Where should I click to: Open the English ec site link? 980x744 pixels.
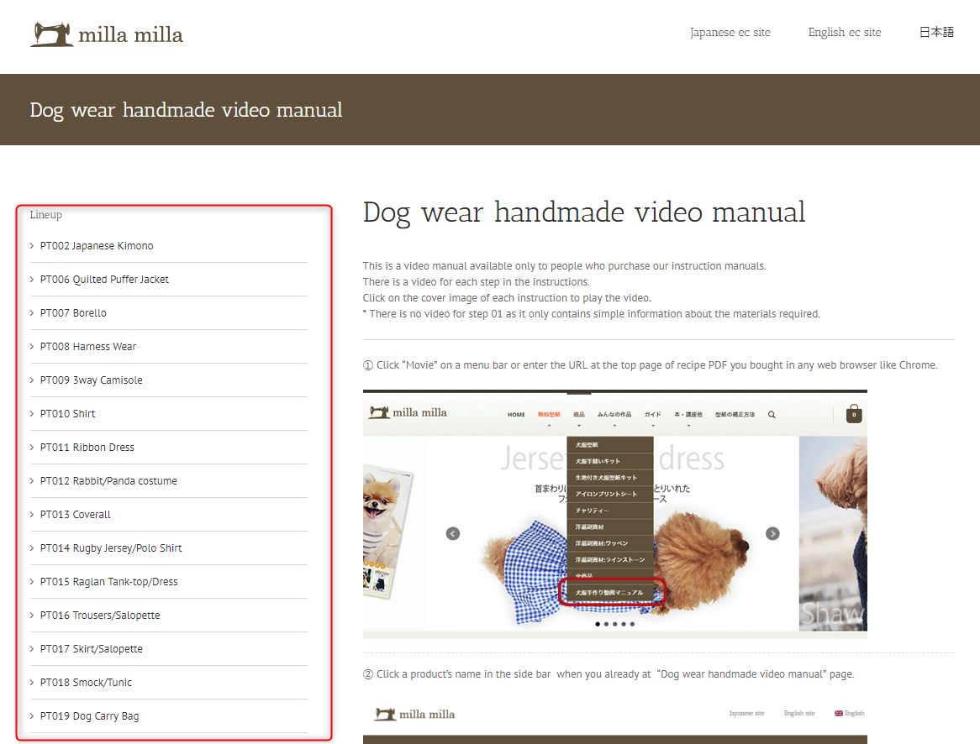844,33
